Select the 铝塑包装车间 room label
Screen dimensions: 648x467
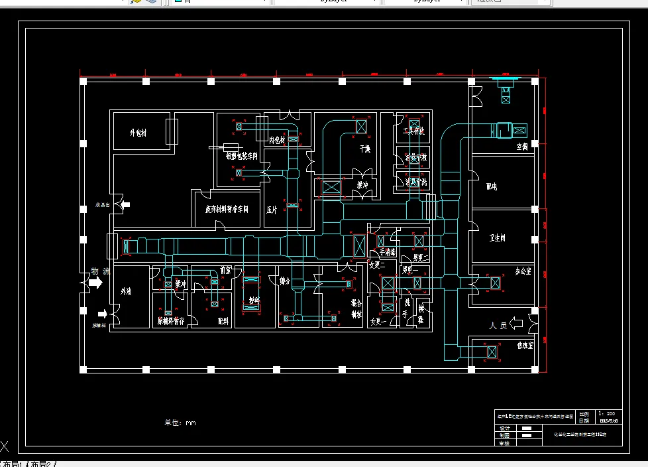click(242, 156)
